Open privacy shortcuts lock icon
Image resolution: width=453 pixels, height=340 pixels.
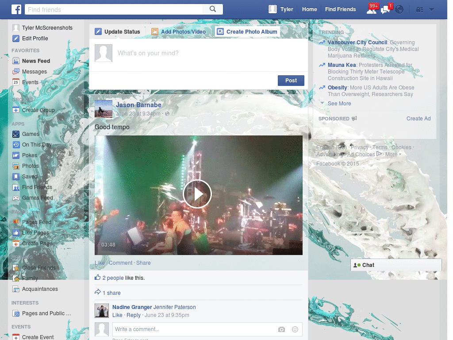point(419,10)
